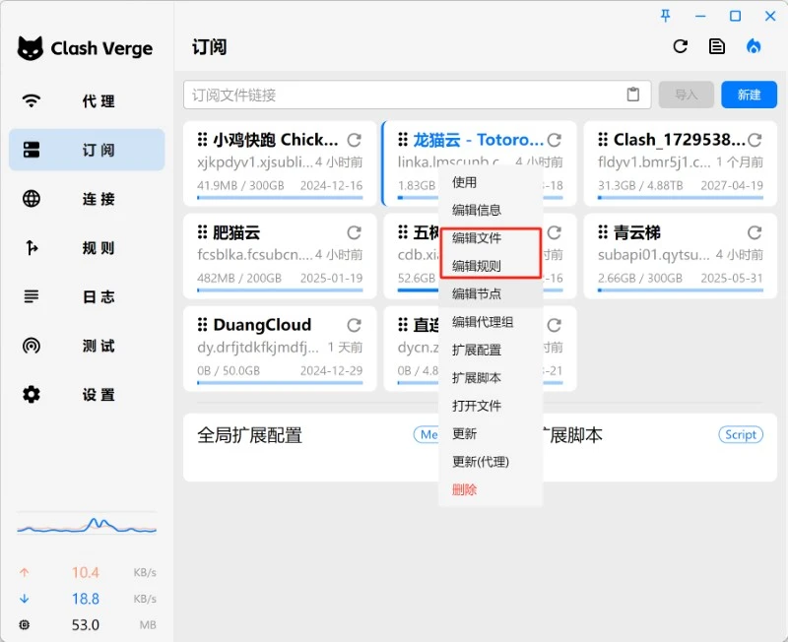This screenshot has width=788, height=642.
Task: Click the radar icon beside 测试
Action: [32, 346]
